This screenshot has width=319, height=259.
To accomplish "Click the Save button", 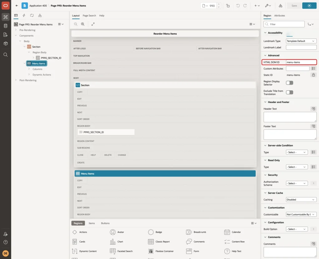I will tap(294, 6).
